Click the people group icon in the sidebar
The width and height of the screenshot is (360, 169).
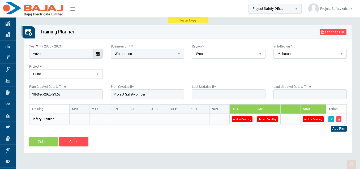tap(8, 93)
